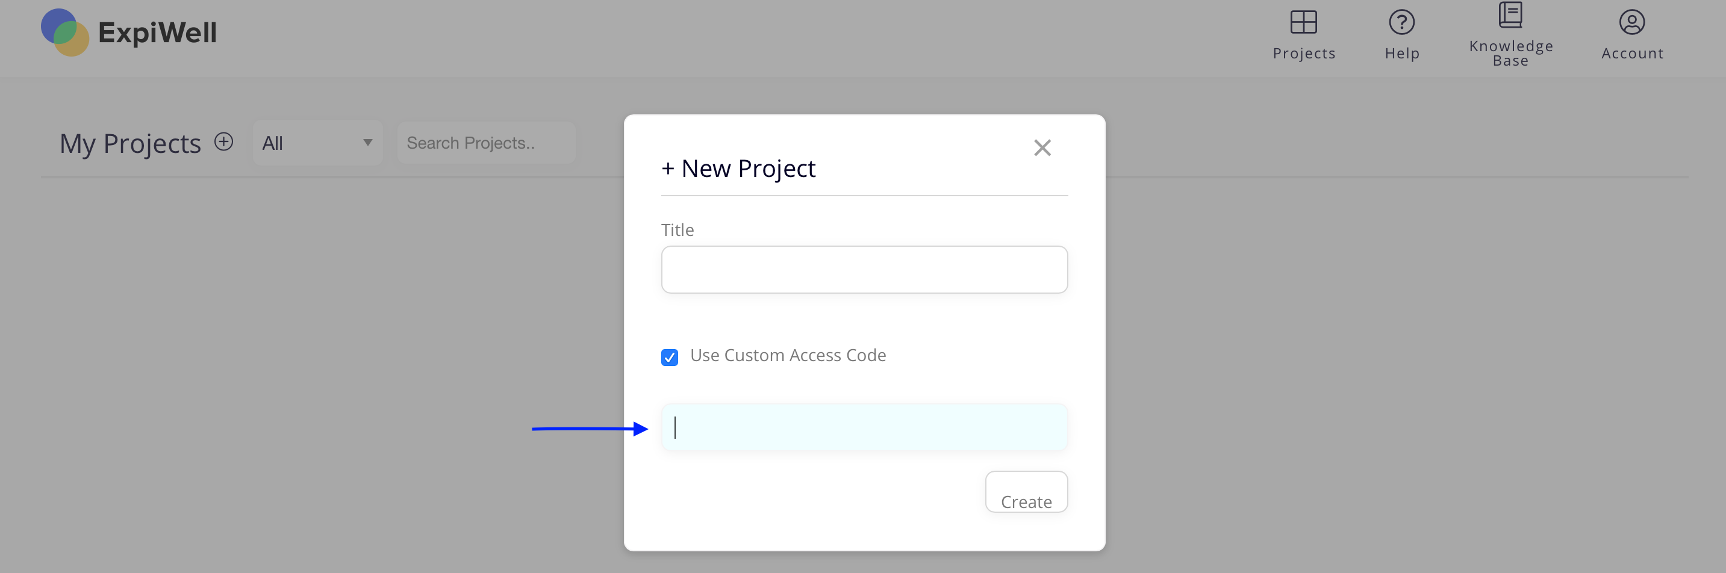Click the Account user avatar icon

[1631, 22]
